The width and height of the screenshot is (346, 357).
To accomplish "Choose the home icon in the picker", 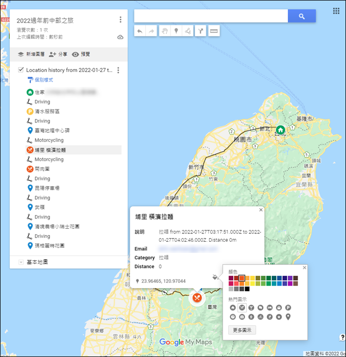I will 233,308.
